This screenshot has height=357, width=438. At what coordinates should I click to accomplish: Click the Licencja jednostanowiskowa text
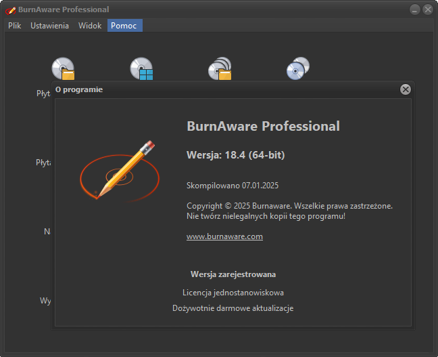[233, 293]
